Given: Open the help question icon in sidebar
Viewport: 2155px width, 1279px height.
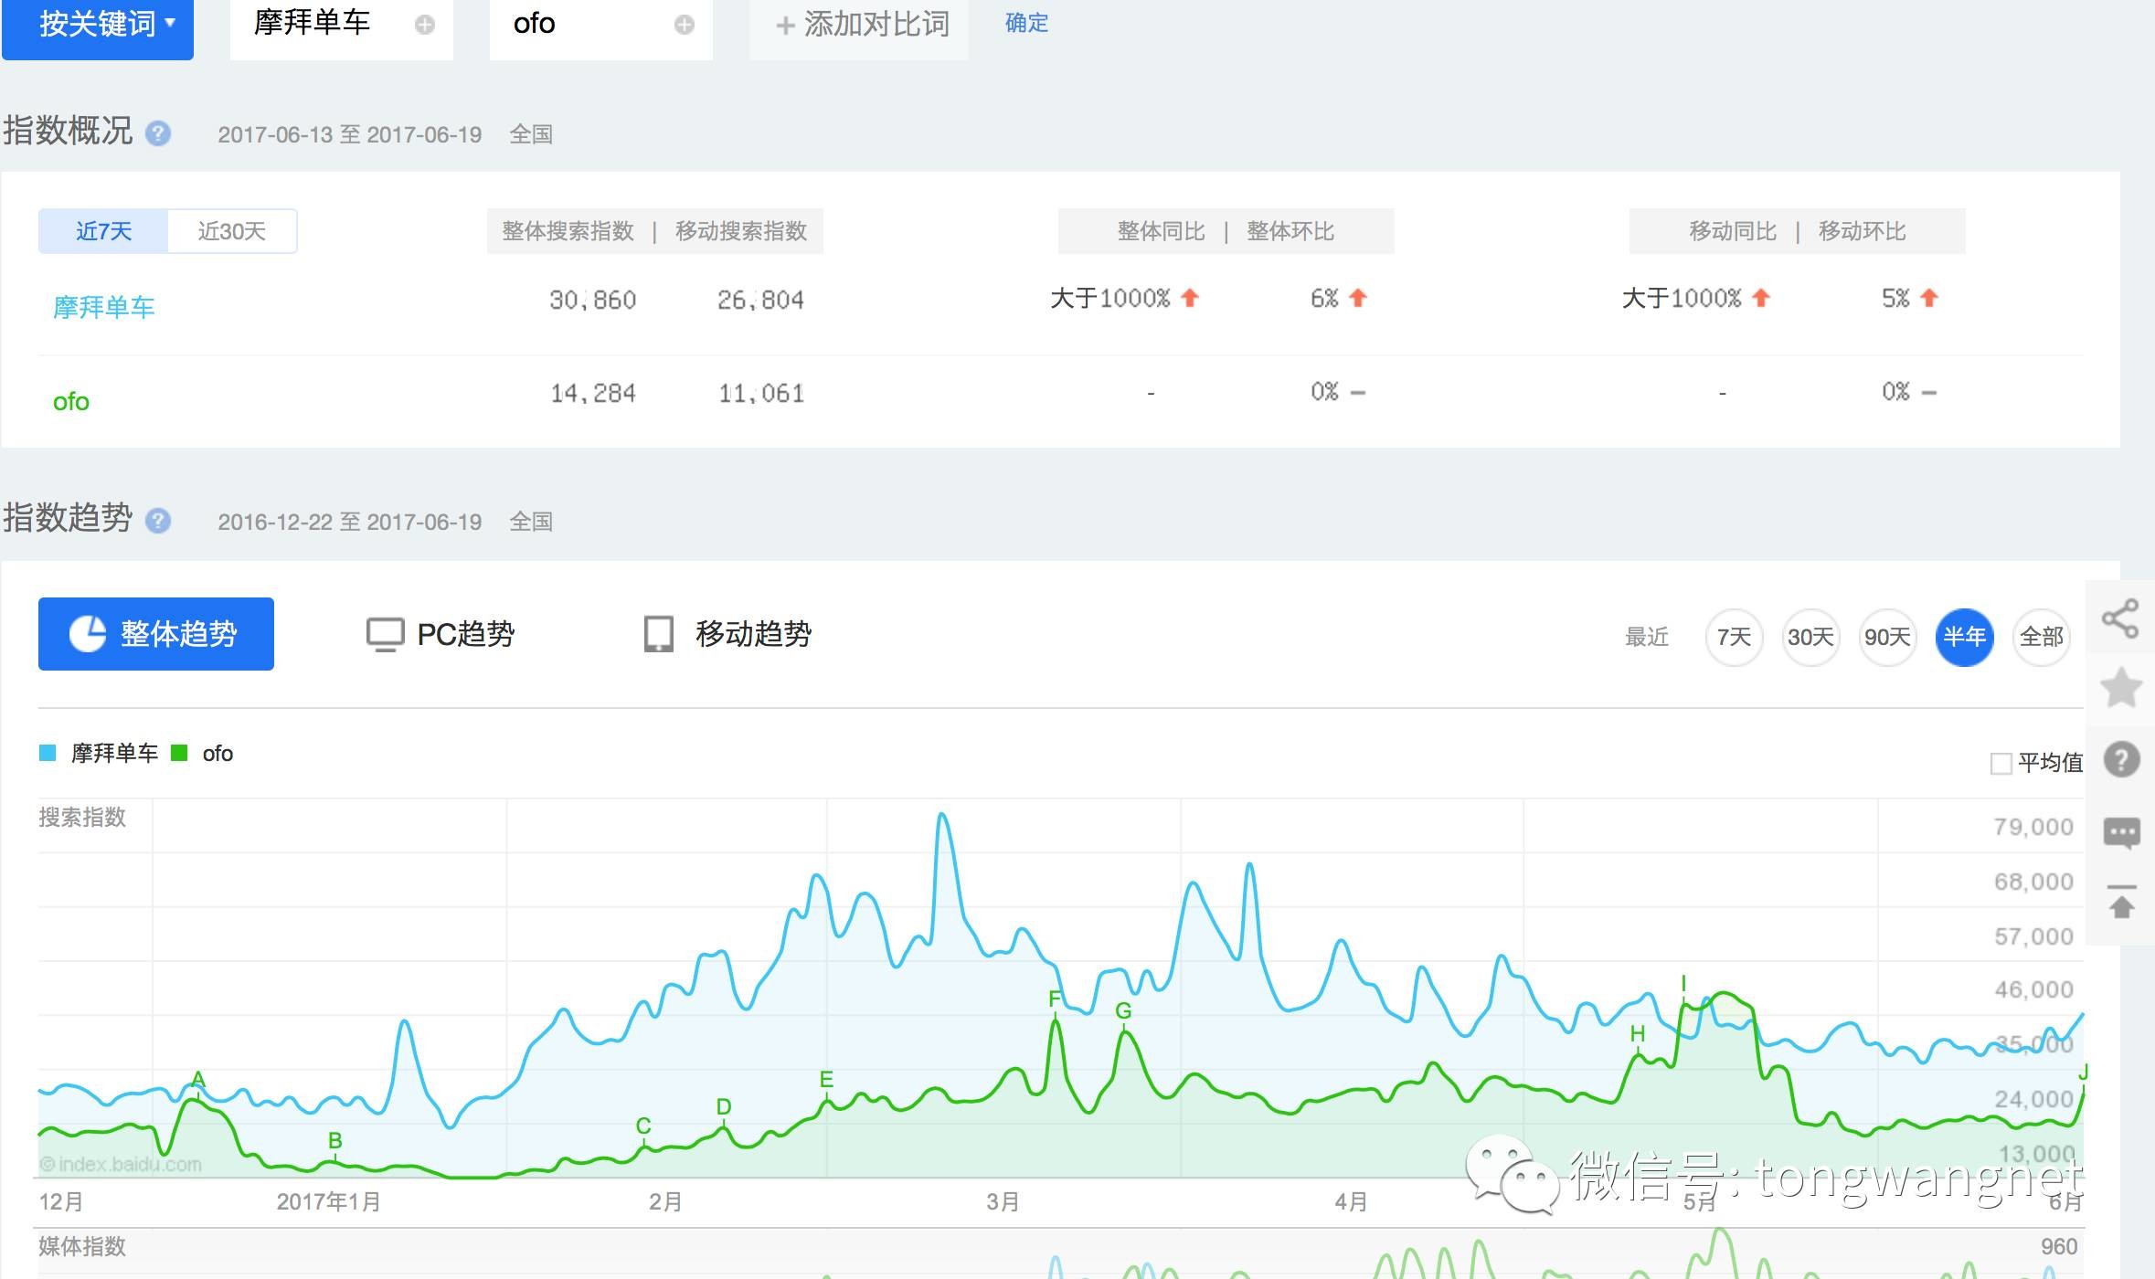Looking at the screenshot, I should pyautogui.click(x=2121, y=759).
